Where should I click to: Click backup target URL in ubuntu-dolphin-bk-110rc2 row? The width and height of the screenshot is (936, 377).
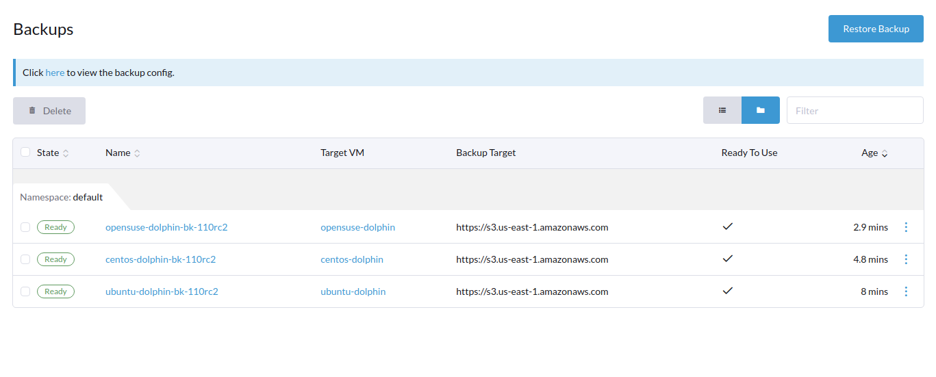532,291
